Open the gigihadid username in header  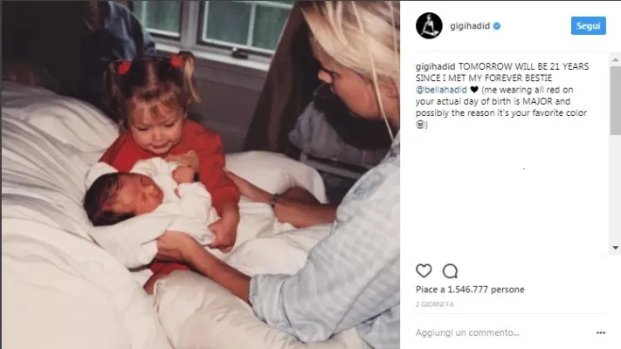click(470, 26)
